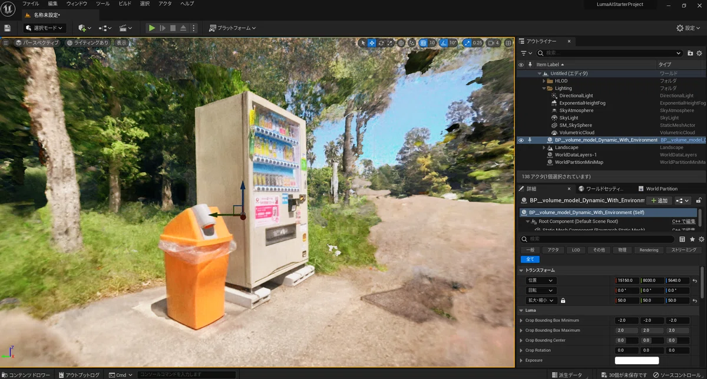The image size is (707, 379).
Task: Click the パースペクティブ viewport button
Action: pyautogui.click(x=37, y=42)
